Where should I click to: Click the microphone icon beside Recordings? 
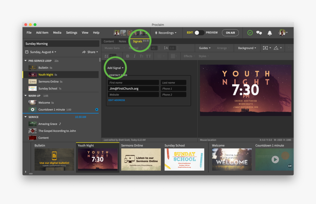click(x=156, y=33)
